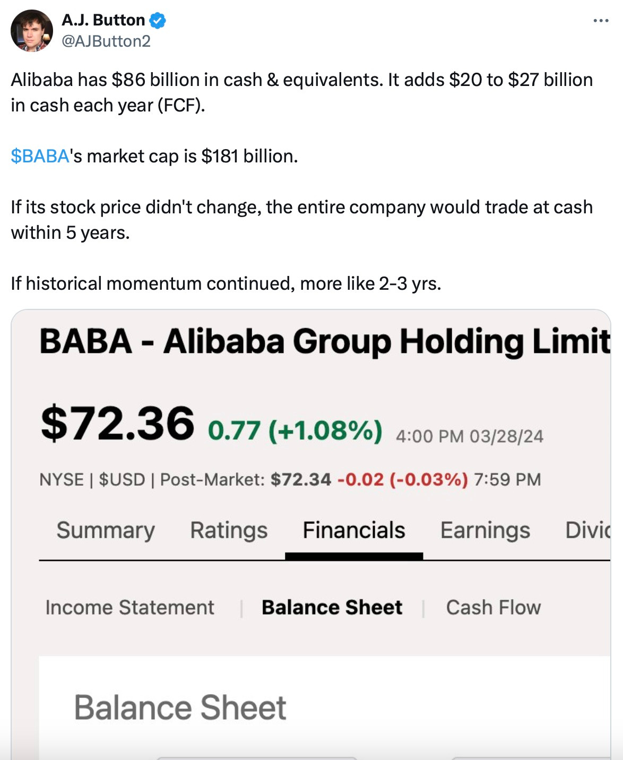Image resolution: width=623 pixels, height=760 pixels.
Task: Click the green 0.77 (+1.08%) change
Action: [x=295, y=430]
